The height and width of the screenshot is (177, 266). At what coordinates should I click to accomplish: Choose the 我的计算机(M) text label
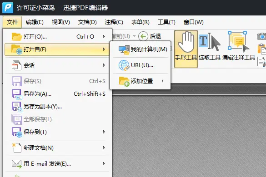point(149,49)
